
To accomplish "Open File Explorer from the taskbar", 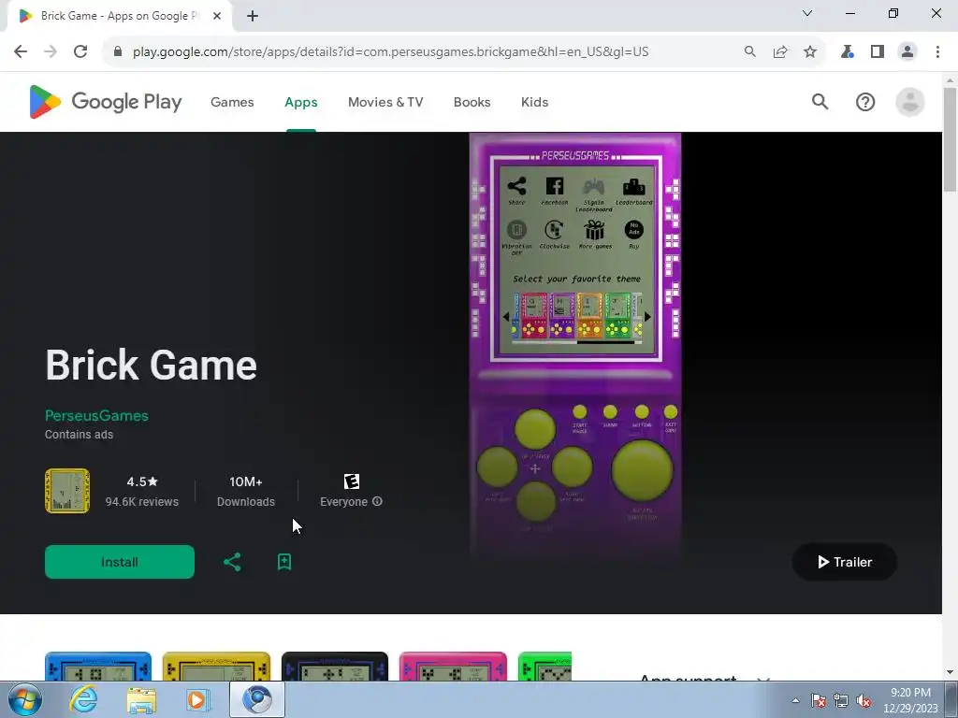I will [141, 699].
